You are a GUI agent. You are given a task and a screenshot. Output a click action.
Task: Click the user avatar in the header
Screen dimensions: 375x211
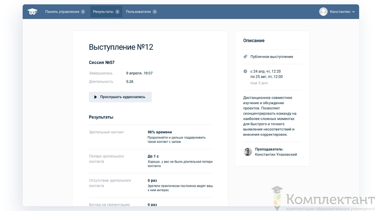click(323, 12)
